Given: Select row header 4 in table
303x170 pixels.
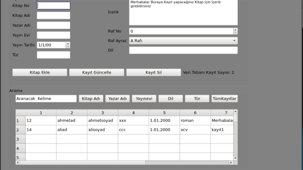Looking at the screenshot, I should (x=20, y=148).
